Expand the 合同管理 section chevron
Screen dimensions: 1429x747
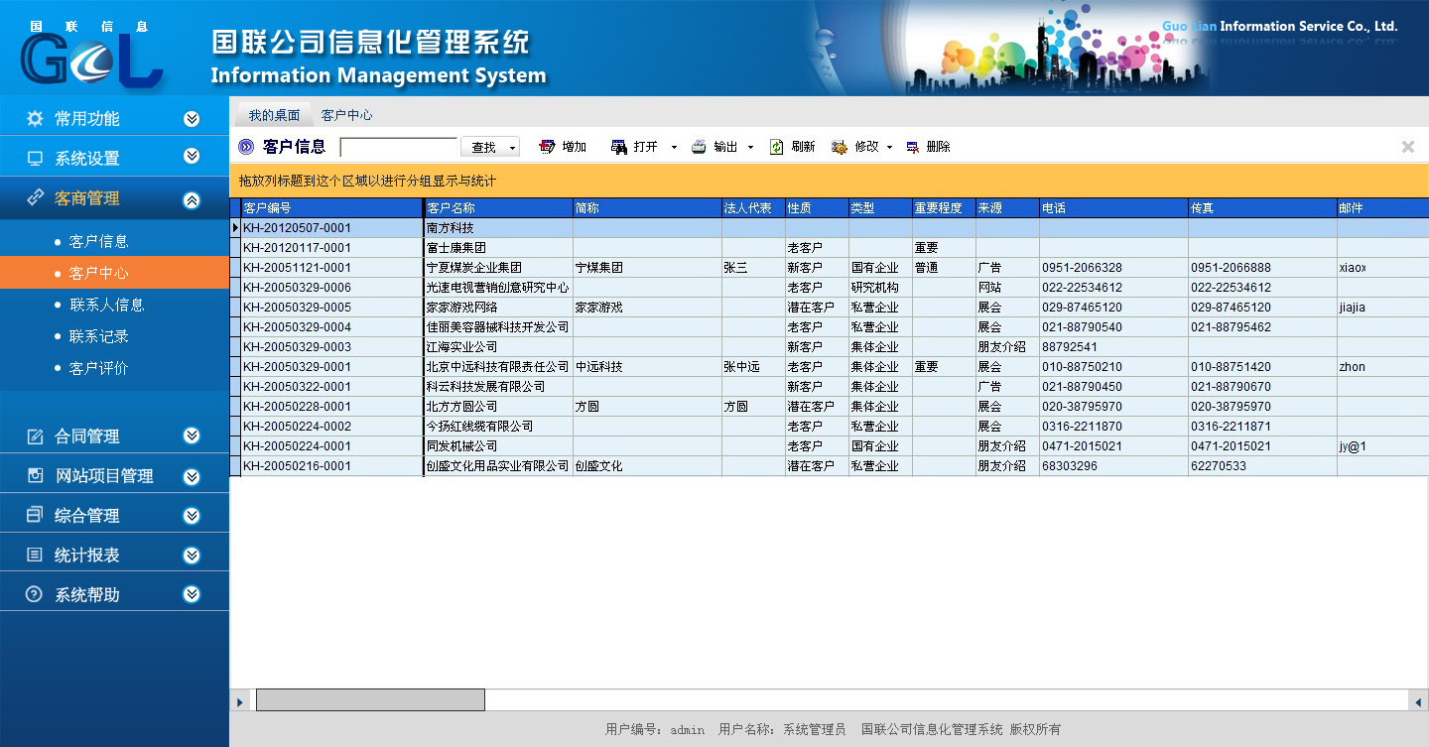coord(192,436)
